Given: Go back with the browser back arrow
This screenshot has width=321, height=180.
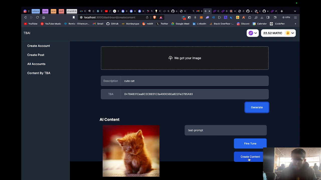Looking at the screenshot, I should pos(25,17).
